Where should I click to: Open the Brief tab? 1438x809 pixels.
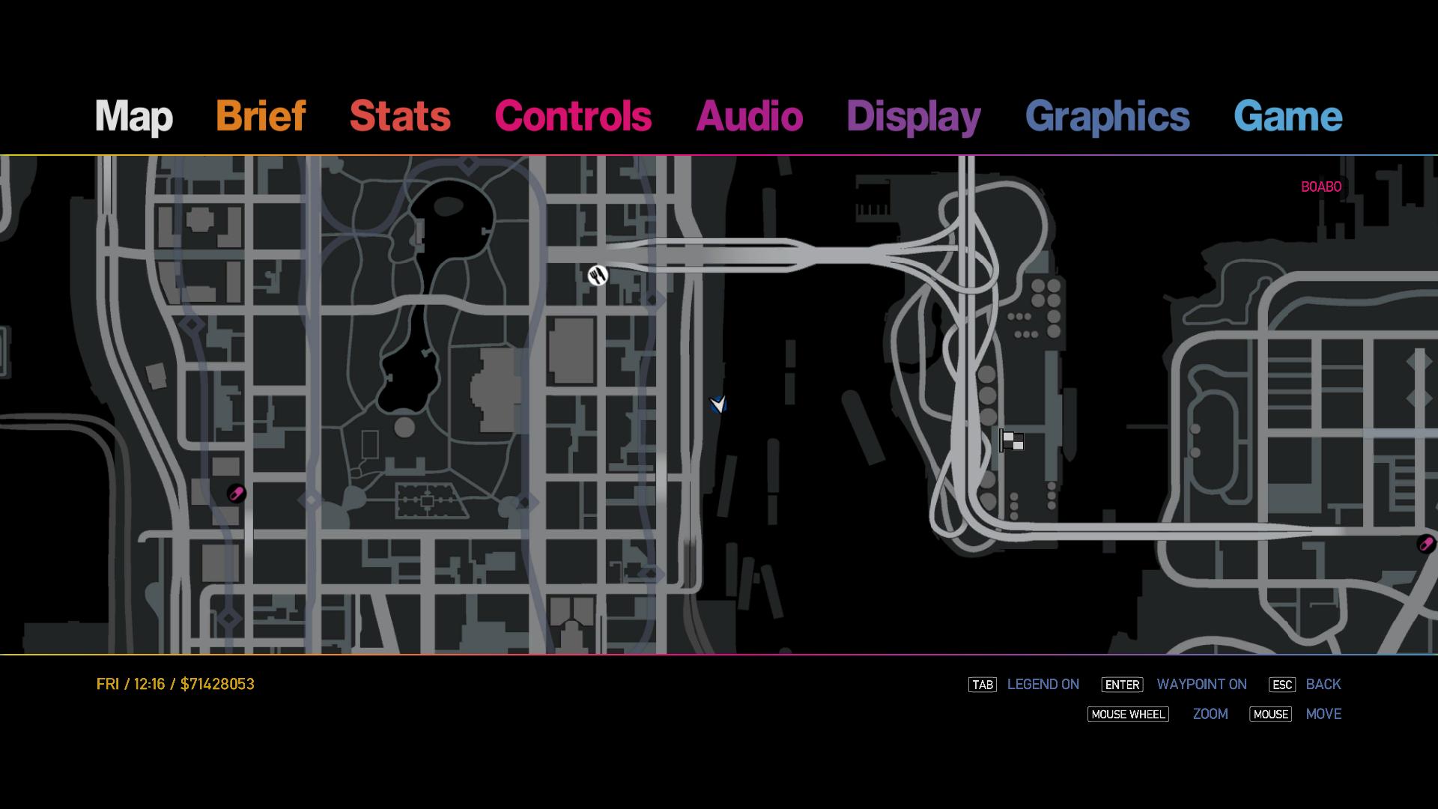(x=261, y=116)
